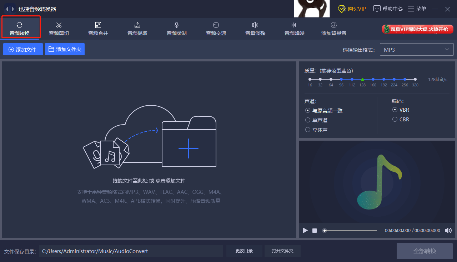Image resolution: width=457 pixels, height=262 pixels.
Task: Open the 音频转换 audio convert tab
Action: click(x=20, y=29)
